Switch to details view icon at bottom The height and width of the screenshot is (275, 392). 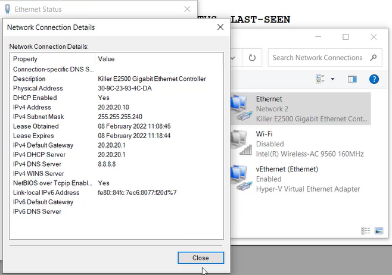click(366, 230)
